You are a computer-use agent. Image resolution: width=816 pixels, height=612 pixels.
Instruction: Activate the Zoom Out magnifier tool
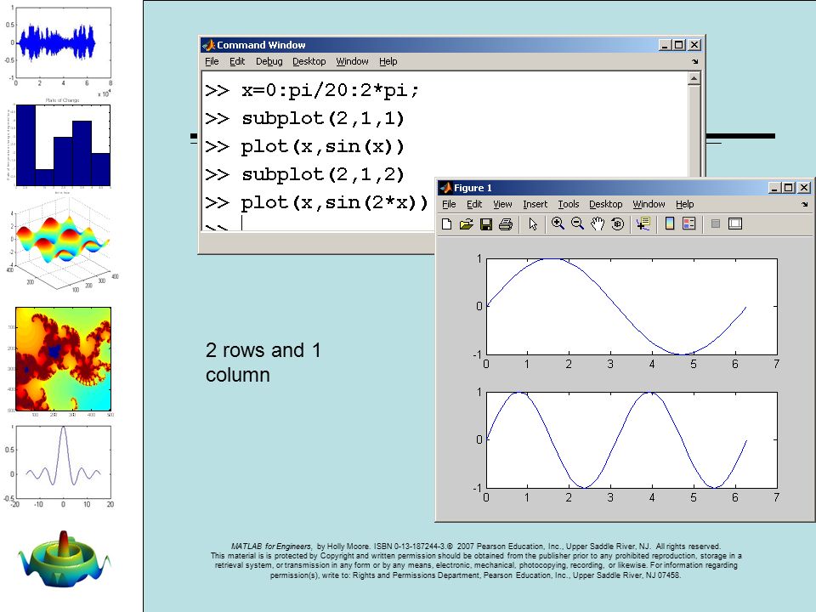[x=578, y=224]
